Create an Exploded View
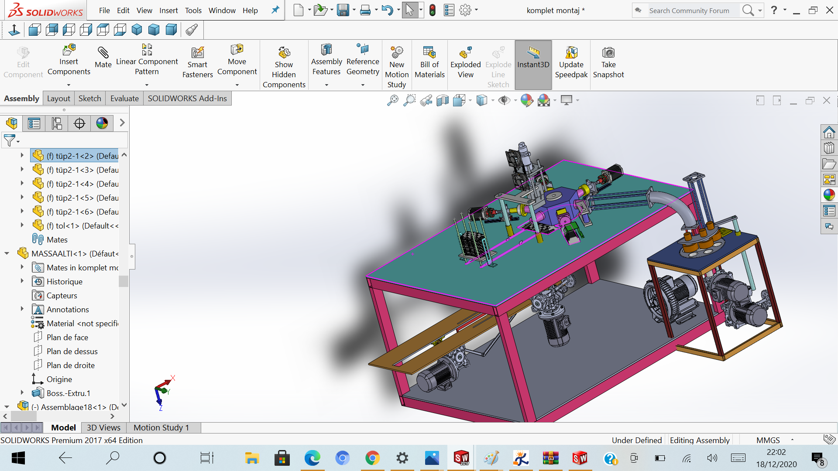The image size is (838, 471). pos(465,62)
